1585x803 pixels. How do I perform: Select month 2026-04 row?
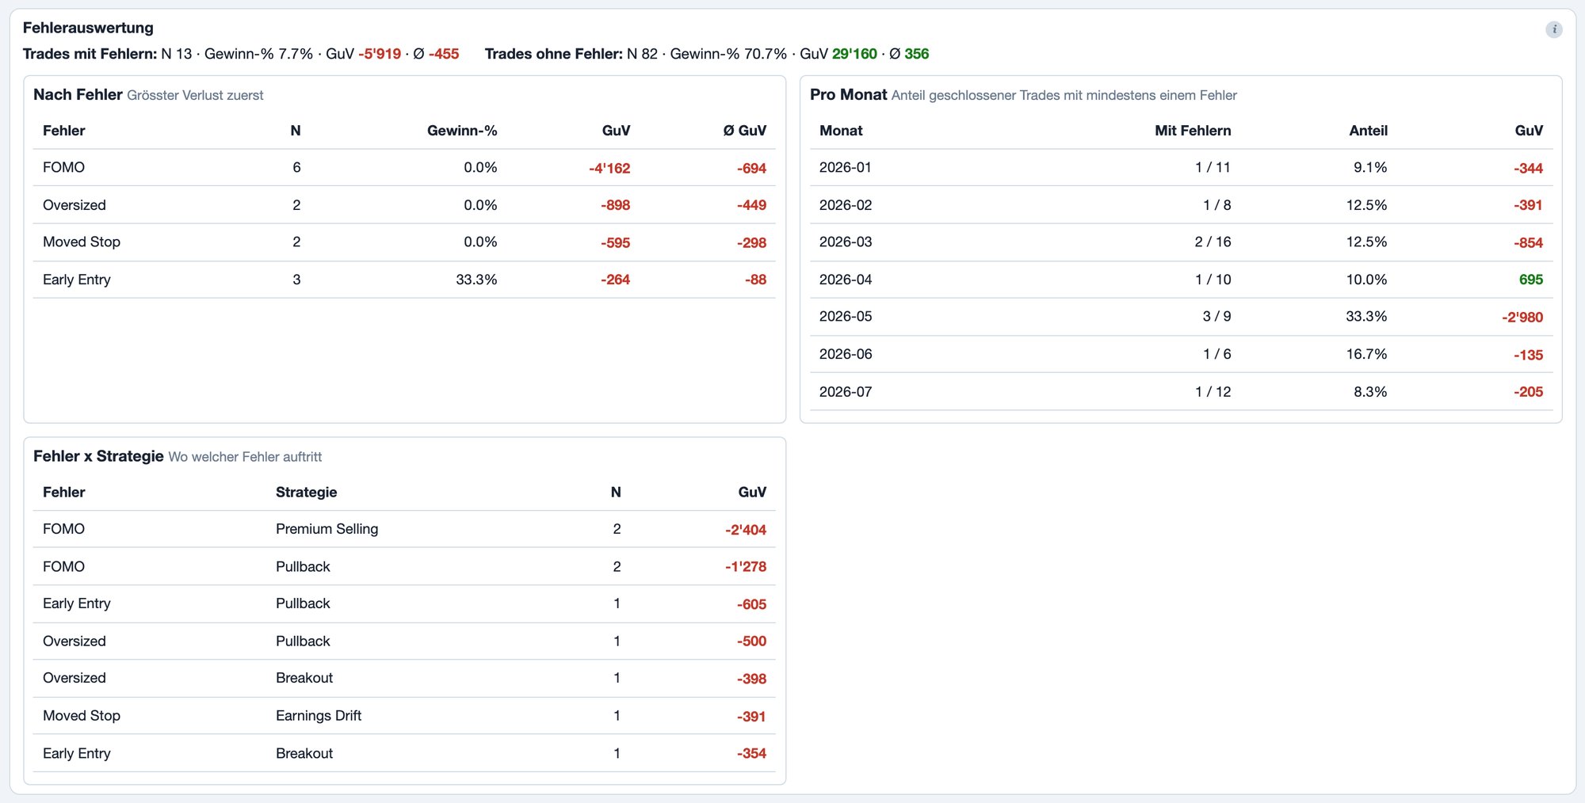point(1181,280)
